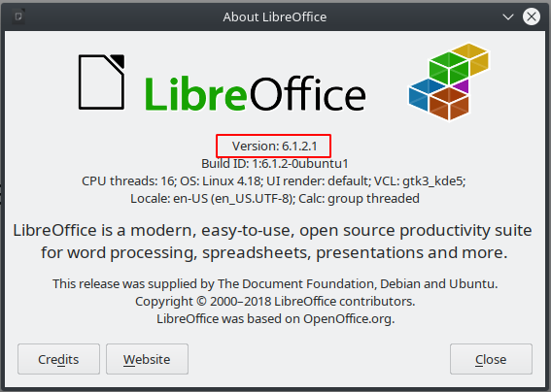Screen dimensions: 551x392
Task: Click the Build ID line
Action: pyautogui.click(x=275, y=164)
